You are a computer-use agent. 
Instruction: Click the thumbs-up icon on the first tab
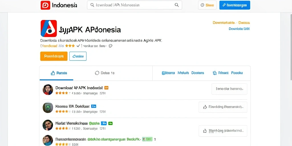tap(53, 73)
